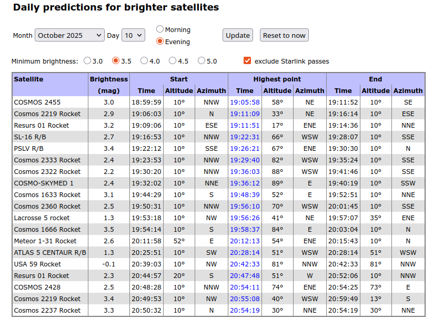
Task: Open ATLAS 5 CENTAUR R/B link 20:28:14
Action: point(245,253)
